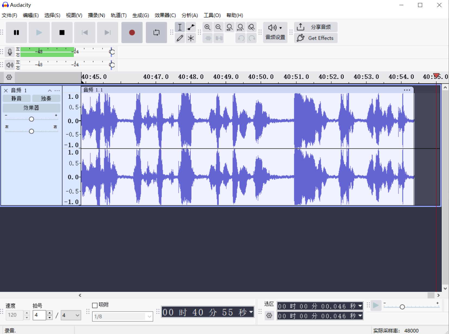
Task: Click the Undo arrow icon
Action: pyautogui.click(x=241, y=38)
